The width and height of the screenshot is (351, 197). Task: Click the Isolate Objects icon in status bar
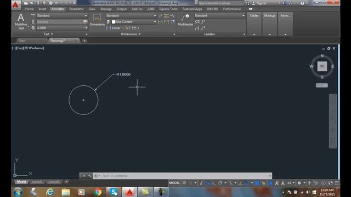click(316, 183)
